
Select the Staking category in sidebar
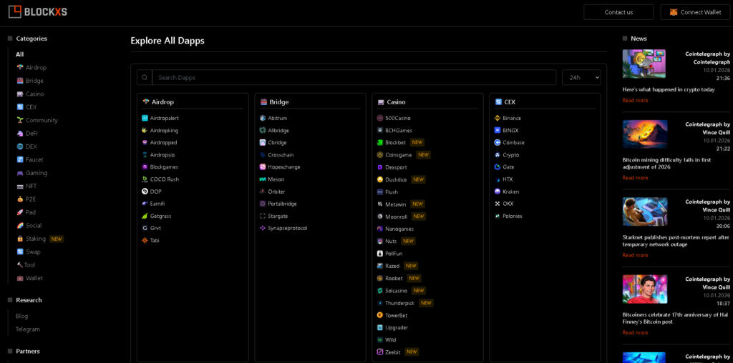[36, 239]
